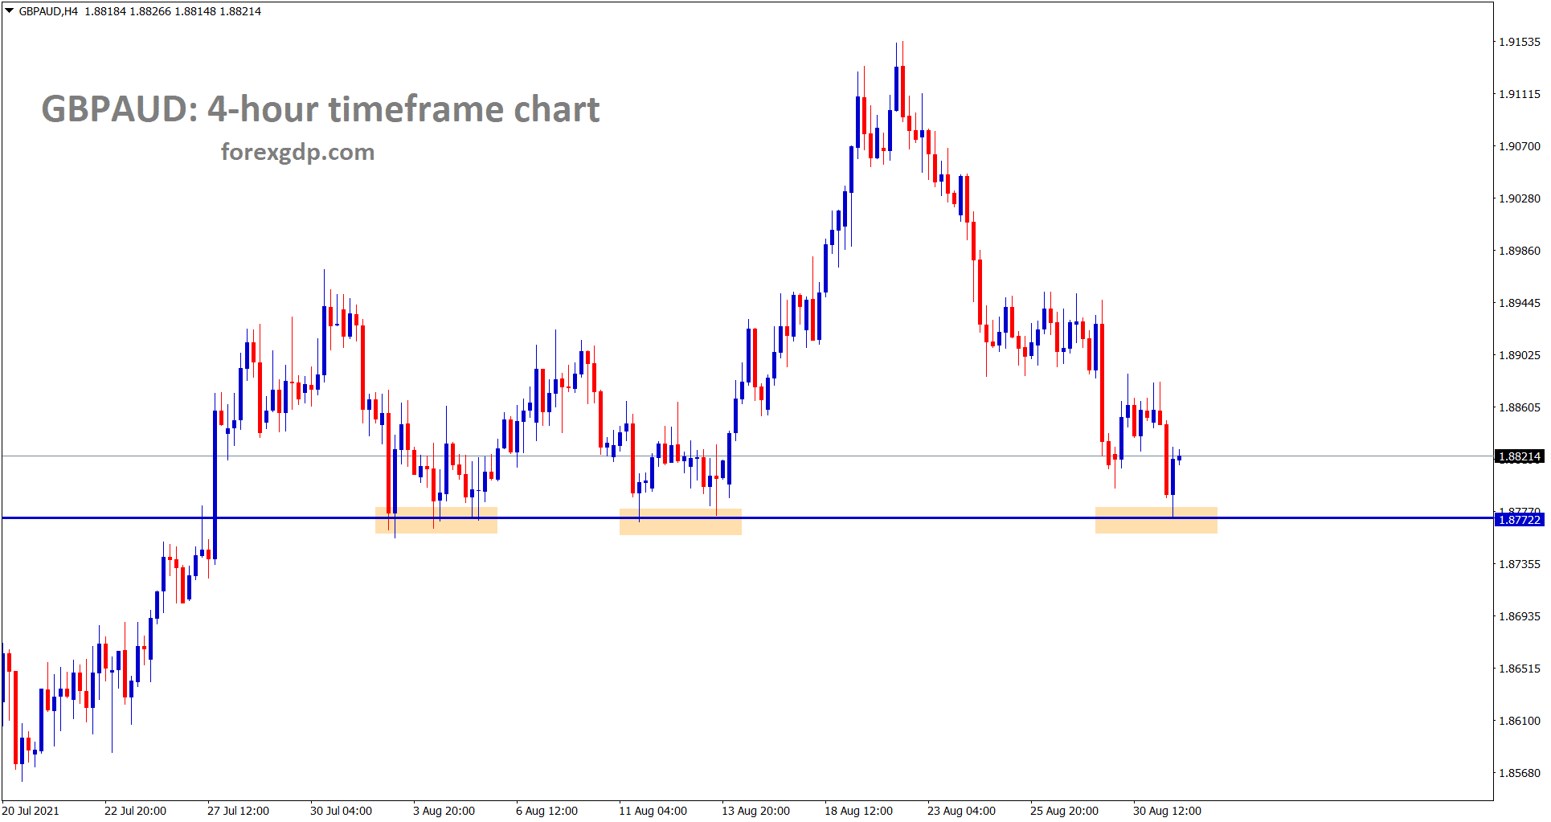Click the 6 Aug 12:00 time label
The width and height of the screenshot is (1551, 822).
coord(546,811)
